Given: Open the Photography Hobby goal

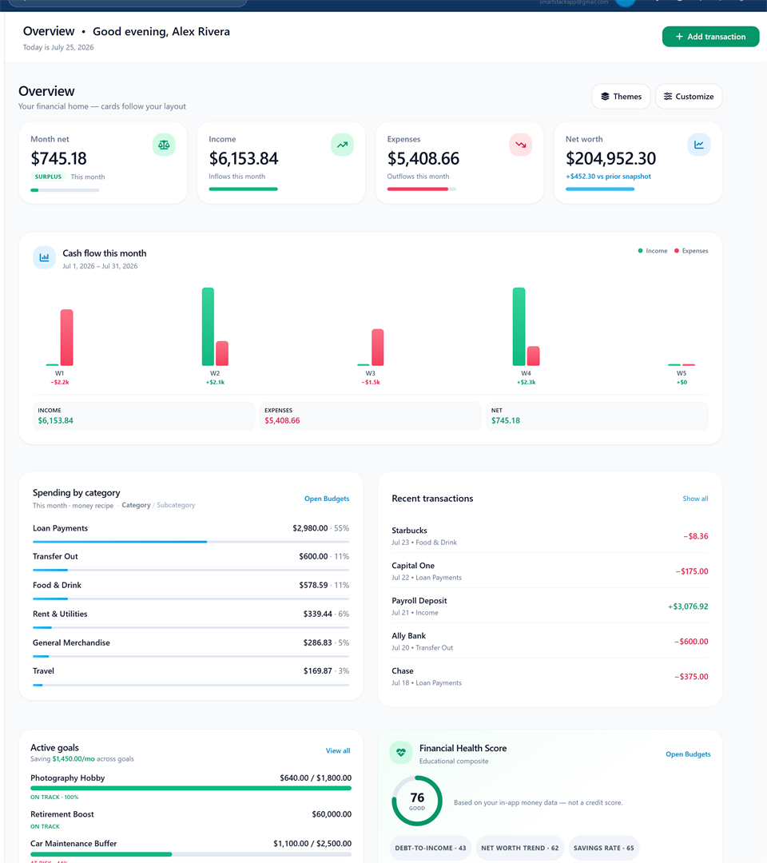Looking at the screenshot, I should point(191,786).
